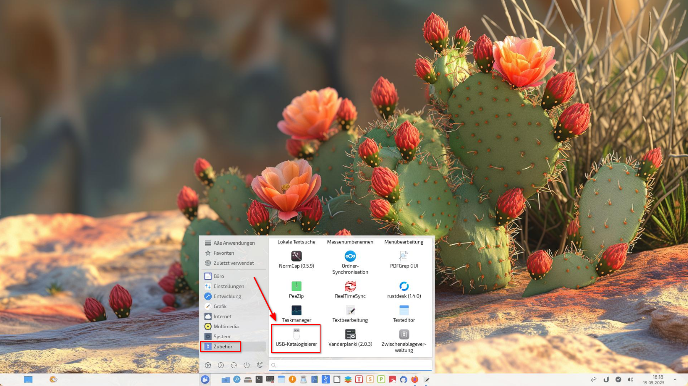The width and height of the screenshot is (688, 386).
Task: Open the green P office icon
Action: click(x=381, y=379)
